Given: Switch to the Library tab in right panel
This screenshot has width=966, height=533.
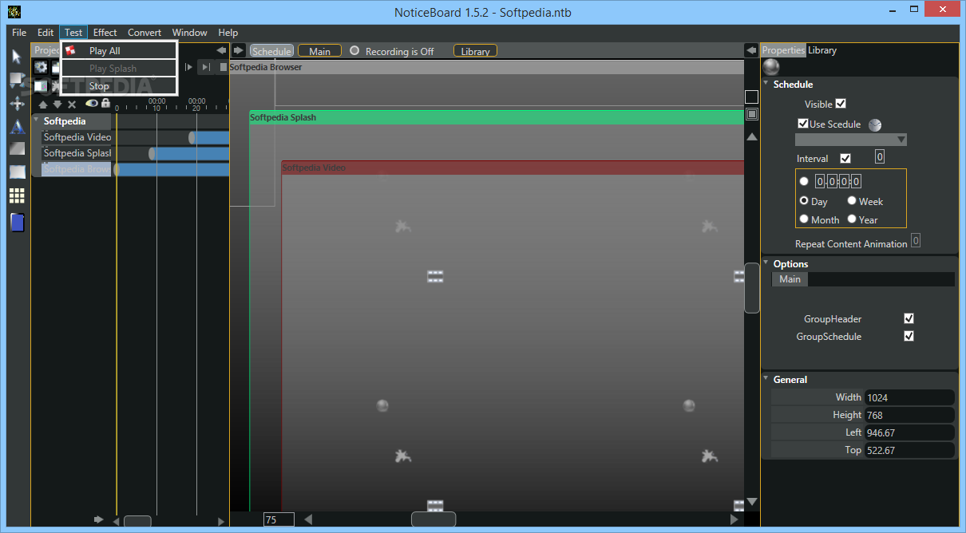Looking at the screenshot, I should 822,50.
